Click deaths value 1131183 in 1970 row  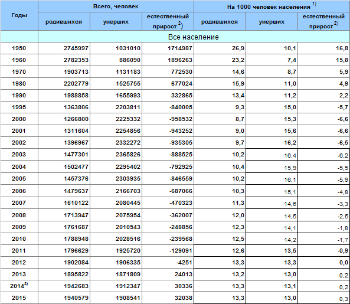(116, 72)
